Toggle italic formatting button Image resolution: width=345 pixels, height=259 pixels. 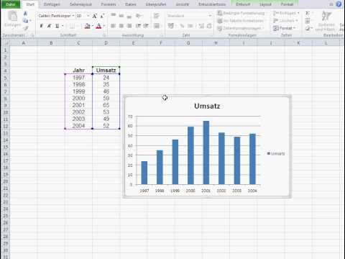pos(49,26)
